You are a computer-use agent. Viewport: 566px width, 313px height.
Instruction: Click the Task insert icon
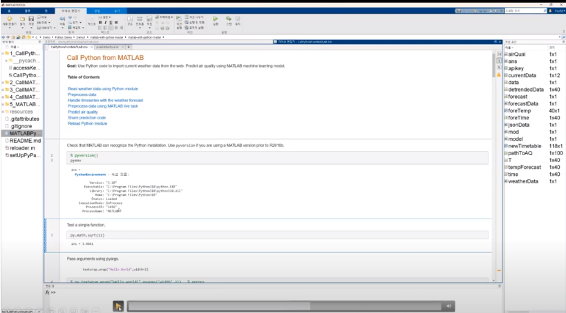[x=149, y=19]
